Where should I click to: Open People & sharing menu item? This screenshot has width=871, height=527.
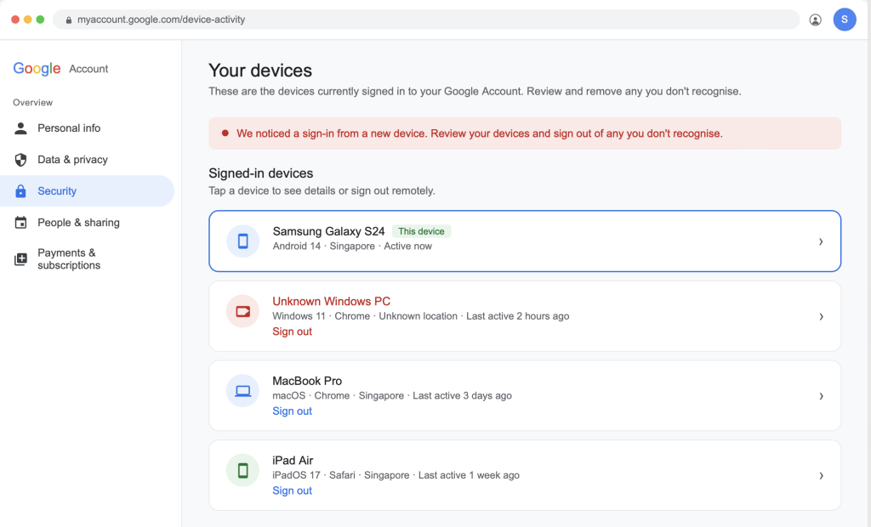[x=88, y=223]
